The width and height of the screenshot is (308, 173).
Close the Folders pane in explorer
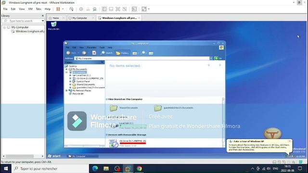click(x=102, y=62)
